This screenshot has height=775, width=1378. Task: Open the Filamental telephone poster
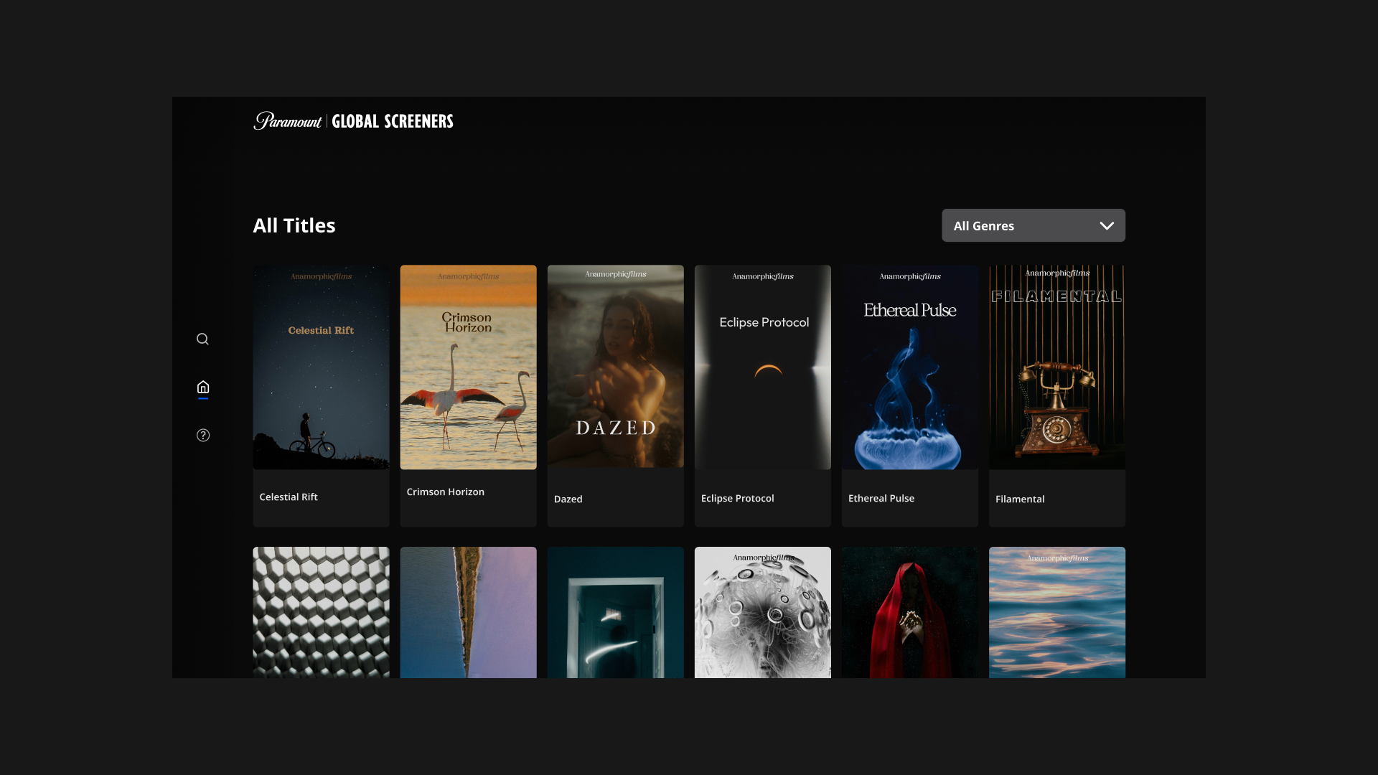click(x=1056, y=367)
